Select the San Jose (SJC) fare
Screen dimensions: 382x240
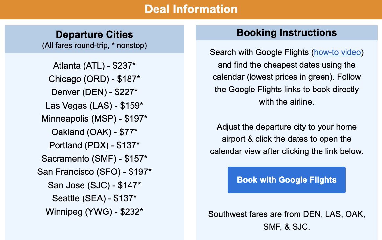(x=94, y=185)
